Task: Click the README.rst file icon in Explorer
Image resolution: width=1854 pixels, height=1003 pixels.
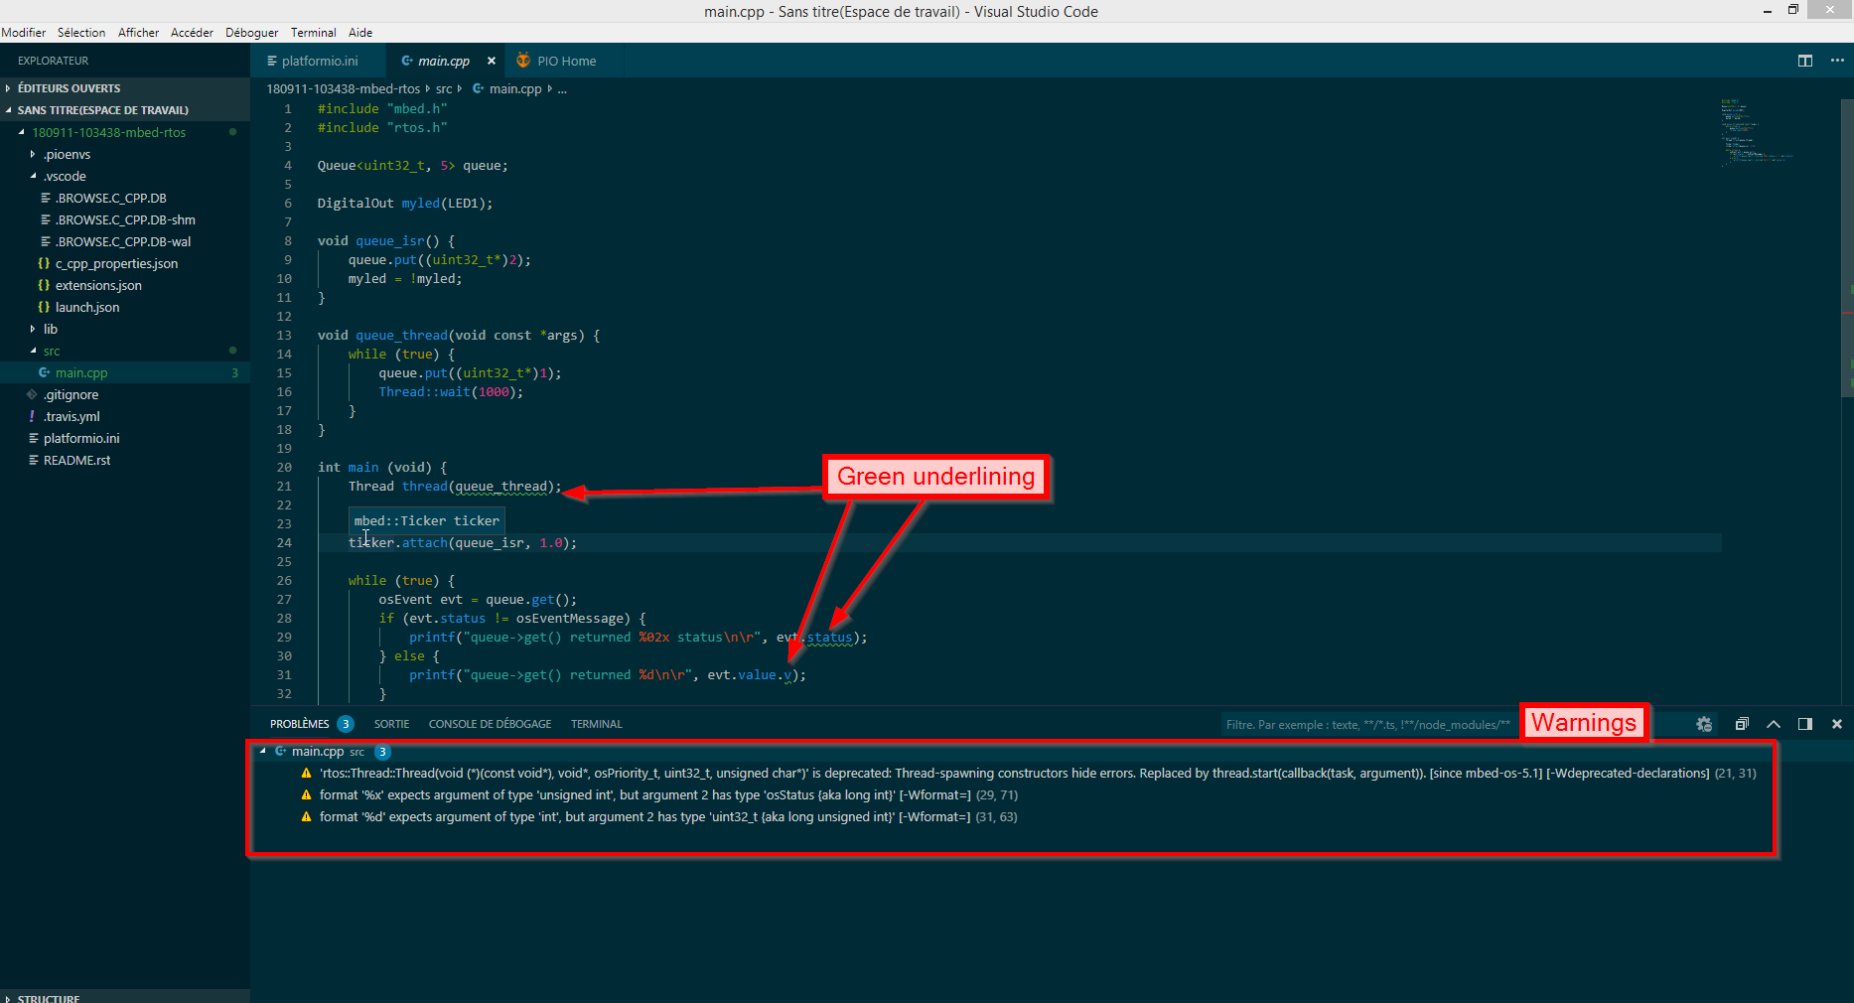Action: pos(33,460)
